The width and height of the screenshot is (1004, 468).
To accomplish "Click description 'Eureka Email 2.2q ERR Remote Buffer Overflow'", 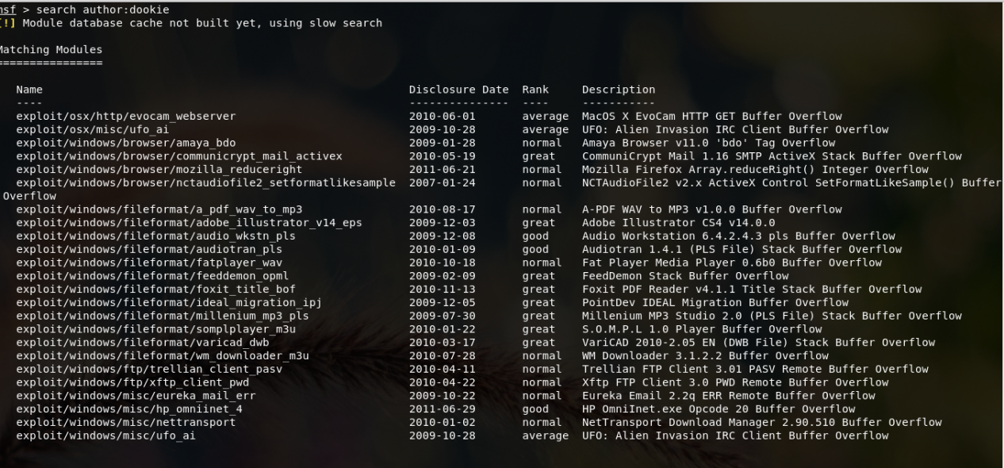I will pos(729,395).
